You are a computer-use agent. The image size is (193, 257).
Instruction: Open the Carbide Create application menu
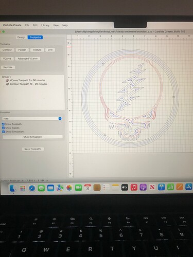(x=12, y=25)
